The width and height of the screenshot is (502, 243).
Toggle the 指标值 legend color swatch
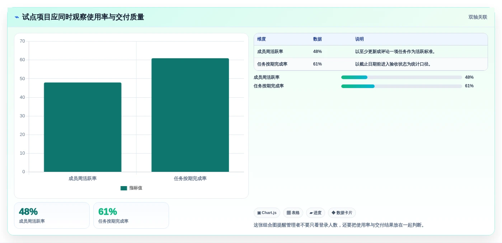click(124, 188)
